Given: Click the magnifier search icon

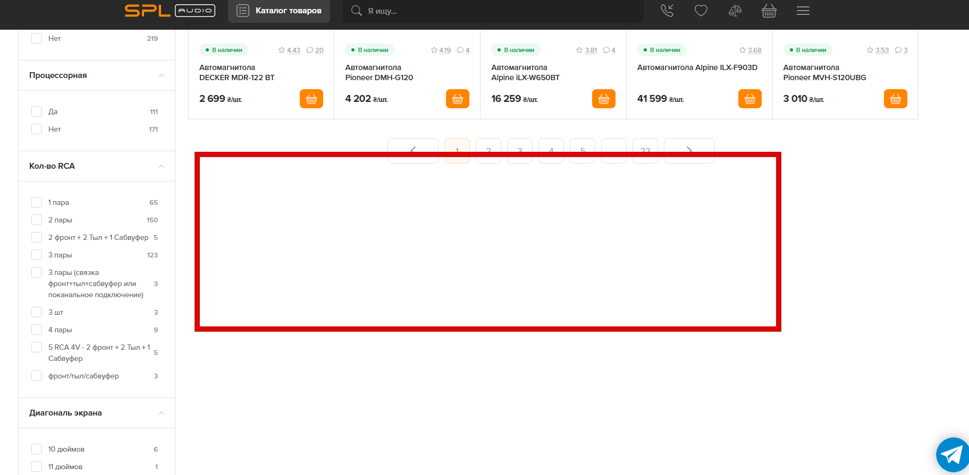Looking at the screenshot, I should click(356, 11).
